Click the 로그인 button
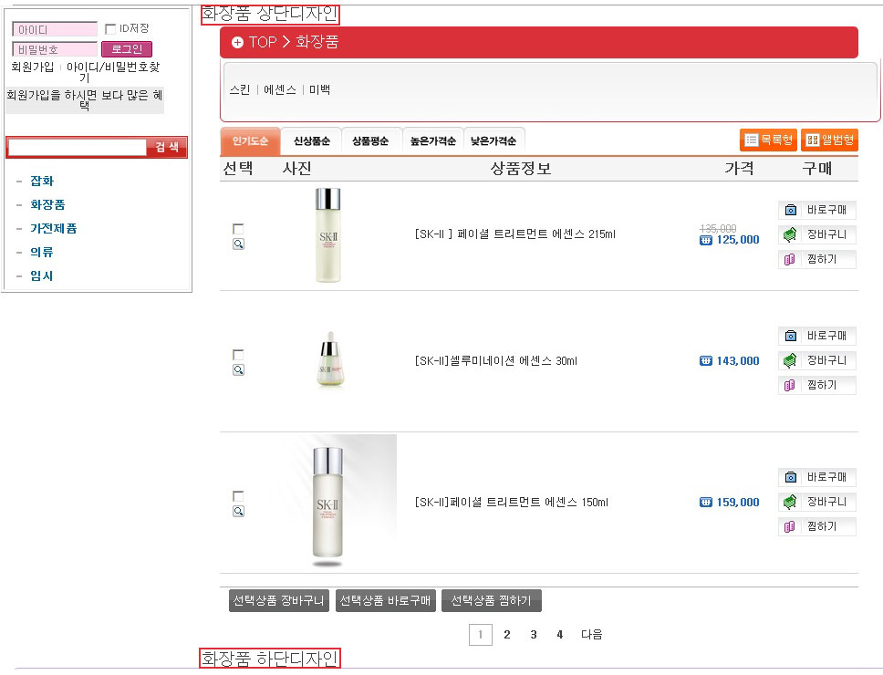Image resolution: width=883 pixels, height=675 pixels. [x=127, y=49]
